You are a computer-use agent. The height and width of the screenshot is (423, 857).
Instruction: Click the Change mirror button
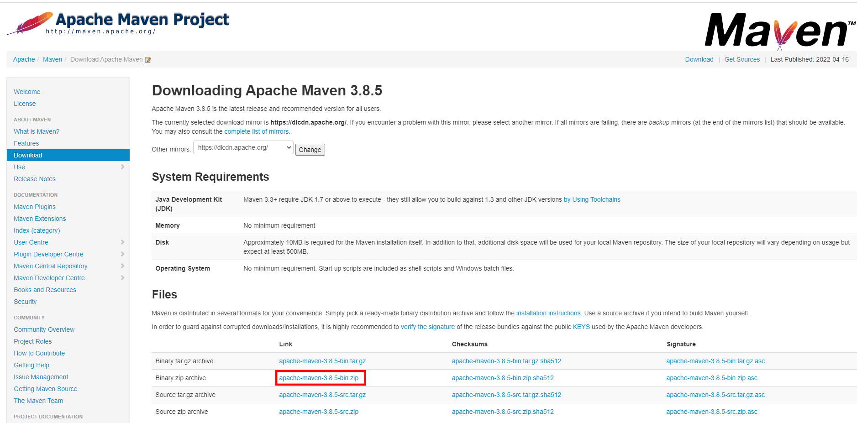click(310, 150)
